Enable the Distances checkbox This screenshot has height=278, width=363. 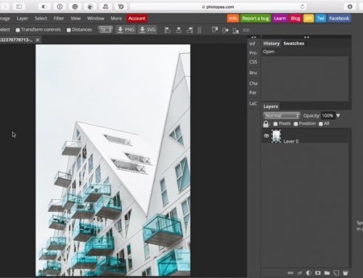click(69, 30)
